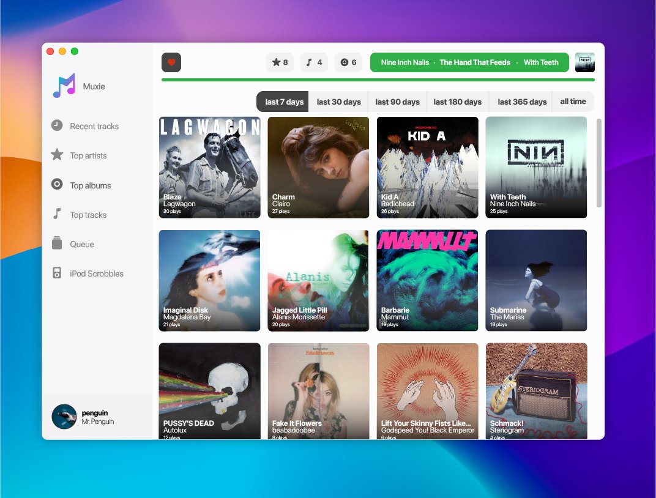The width and height of the screenshot is (656, 498).
Task: Open the disc count 6 badge
Action: 349,62
